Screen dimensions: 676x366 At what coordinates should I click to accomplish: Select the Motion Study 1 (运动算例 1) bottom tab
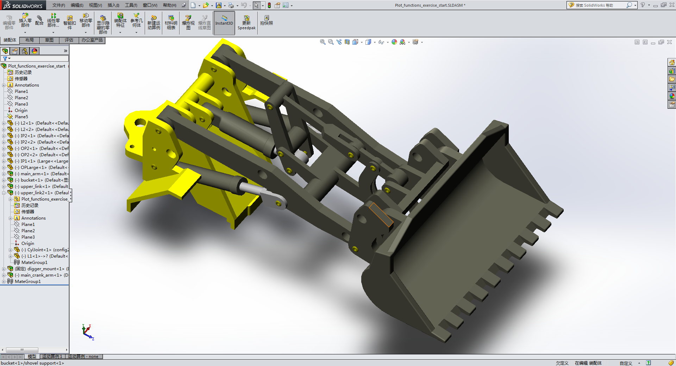point(52,356)
